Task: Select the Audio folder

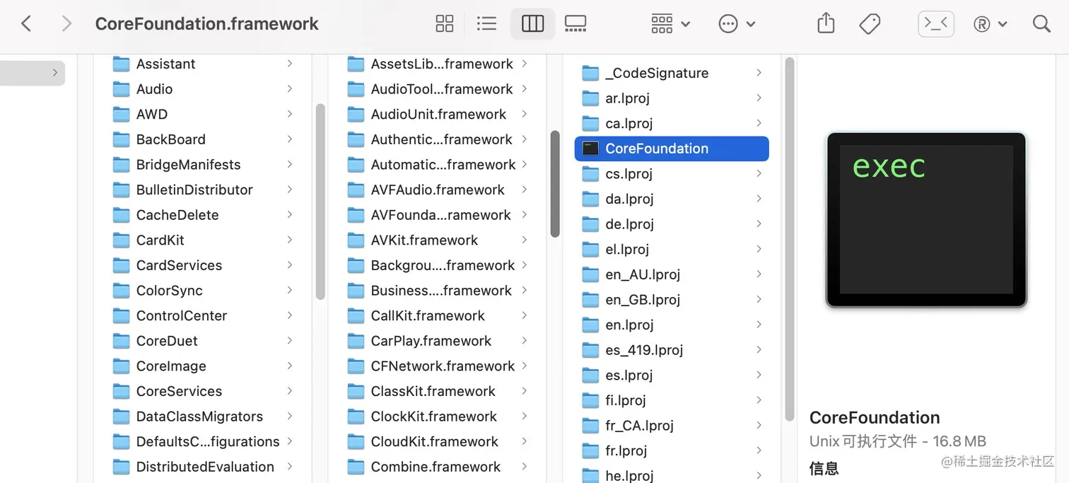Action: pyautogui.click(x=203, y=89)
